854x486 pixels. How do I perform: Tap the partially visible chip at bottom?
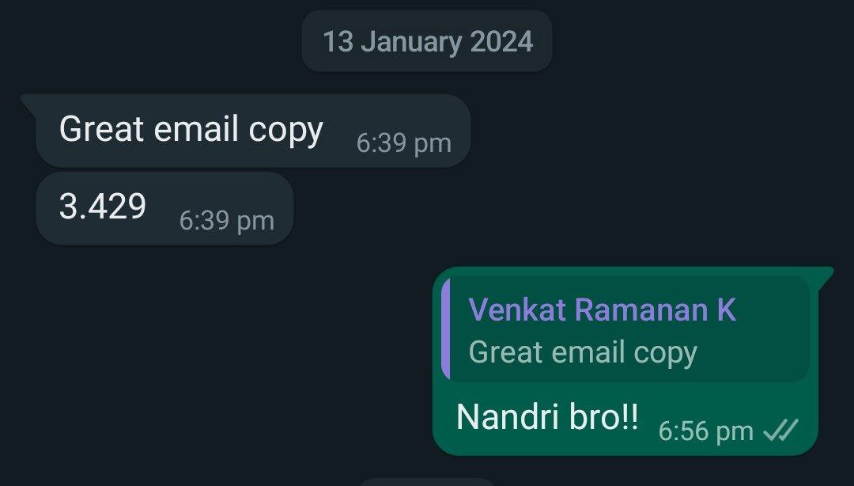pos(427,481)
